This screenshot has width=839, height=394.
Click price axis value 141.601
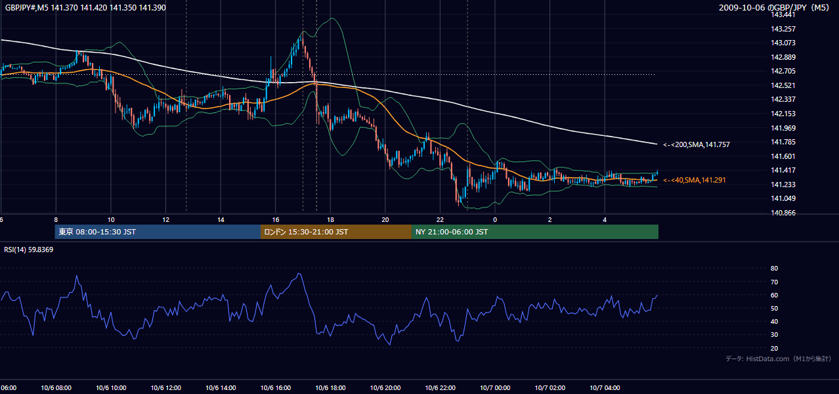coord(783,156)
